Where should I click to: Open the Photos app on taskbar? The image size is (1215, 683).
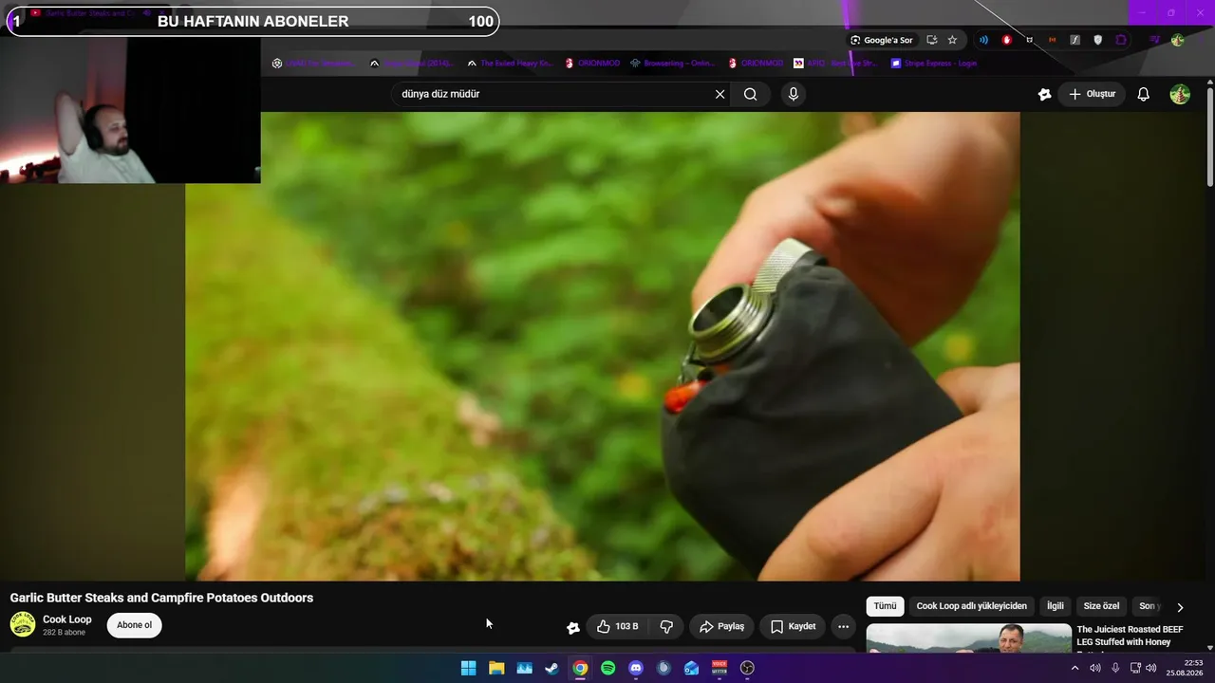tap(524, 668)
